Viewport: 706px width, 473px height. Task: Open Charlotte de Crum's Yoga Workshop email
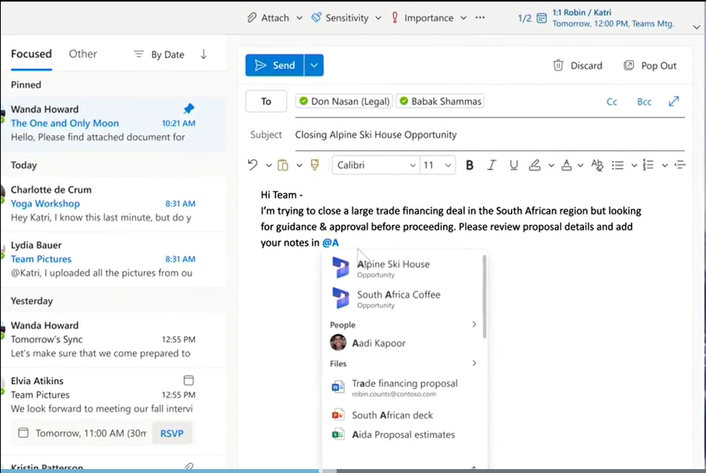(113, 204)
